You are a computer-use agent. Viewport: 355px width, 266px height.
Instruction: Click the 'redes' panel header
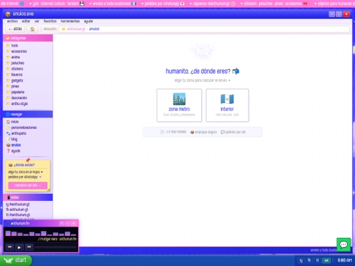coord(28,198)
